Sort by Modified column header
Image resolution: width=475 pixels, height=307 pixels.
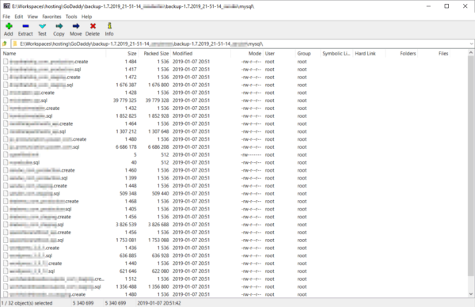click(x=201, y=54)
